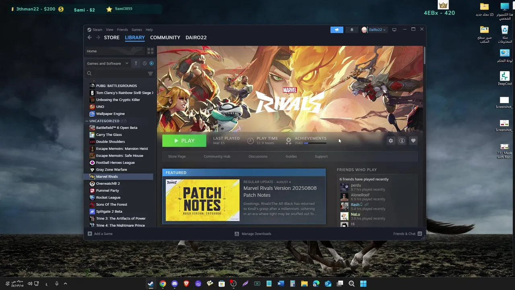
Task: Open Recycle Bin desktop icon
Action: coord(505,34)
